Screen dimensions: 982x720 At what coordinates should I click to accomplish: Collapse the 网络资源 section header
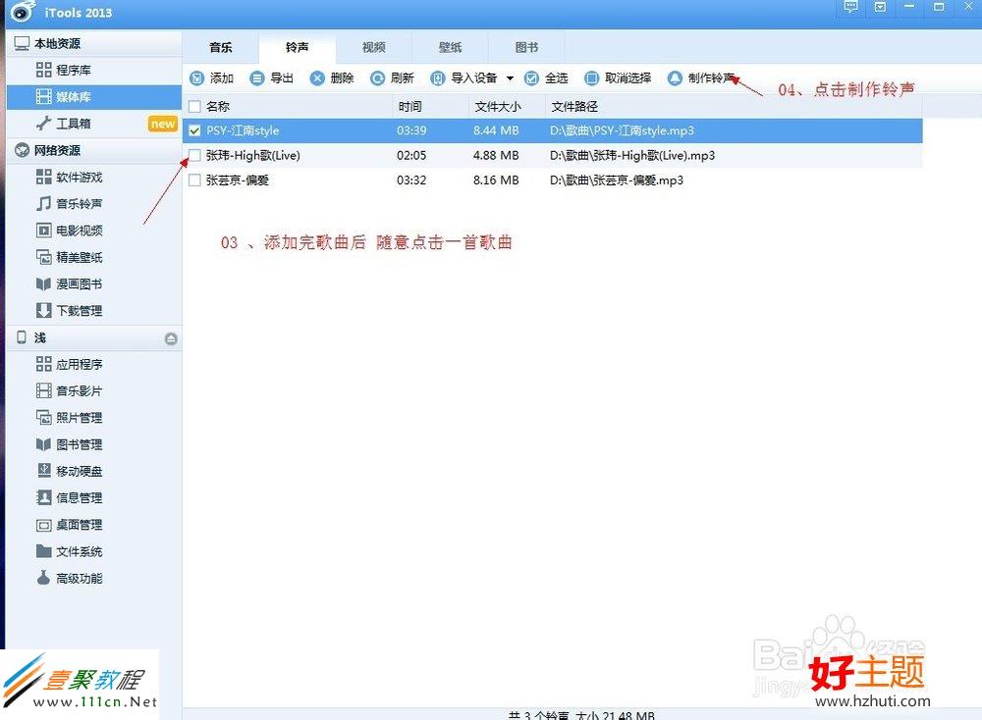[x=94, y=151]
